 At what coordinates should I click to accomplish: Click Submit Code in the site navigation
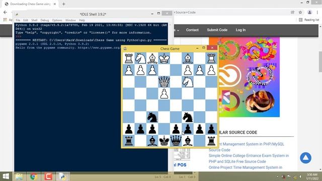pos(217,30)
